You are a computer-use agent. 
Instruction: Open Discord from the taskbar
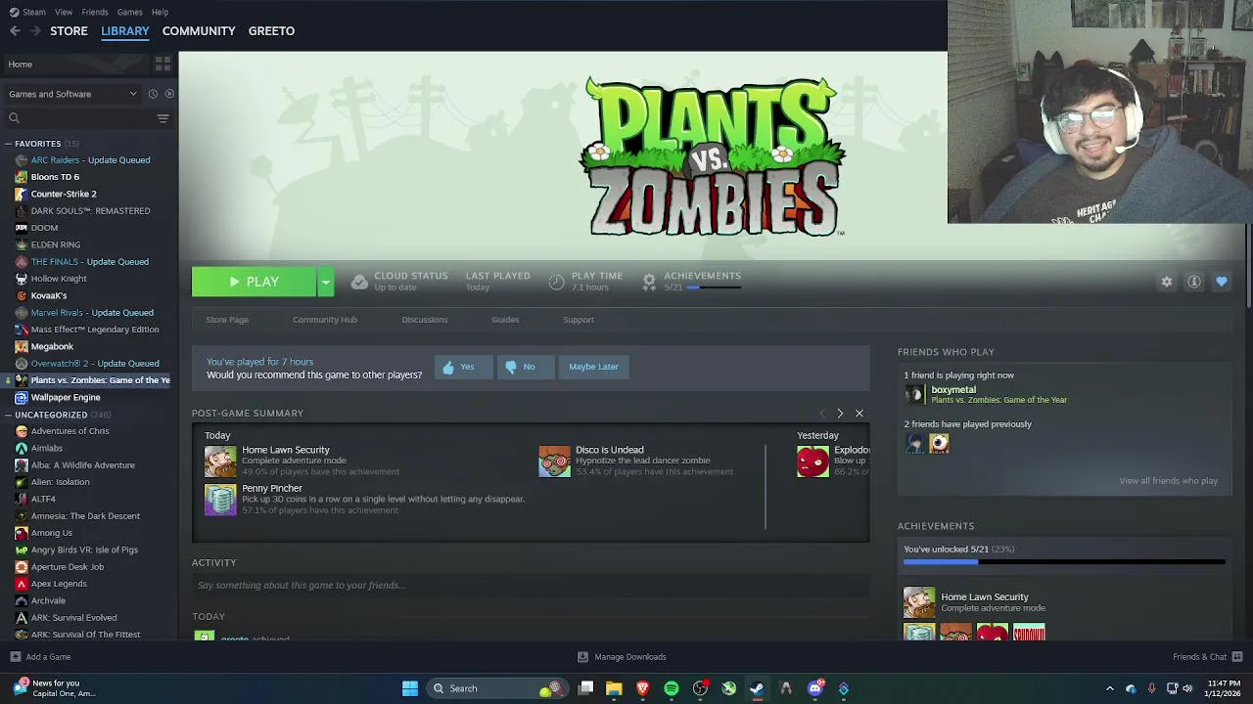(x=815, y=688)
